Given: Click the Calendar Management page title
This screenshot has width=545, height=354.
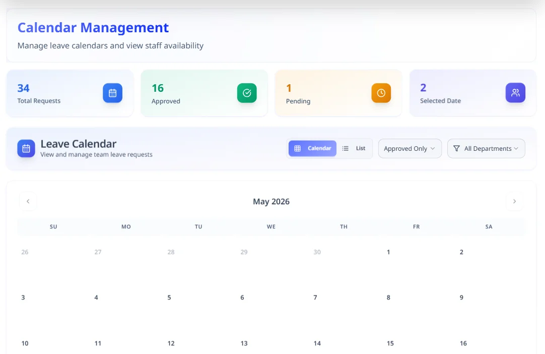Looking at the screenshot, I should 93,28.
